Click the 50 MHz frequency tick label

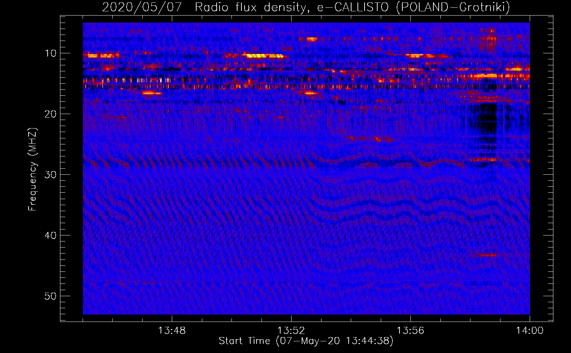click(50, 296)
